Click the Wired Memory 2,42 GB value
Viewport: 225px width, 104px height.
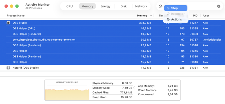tap(172, 90)
